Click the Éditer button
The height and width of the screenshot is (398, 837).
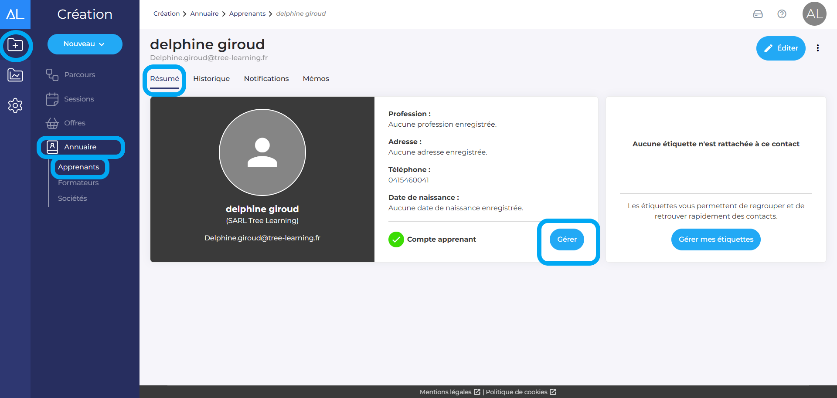point(780,48)
